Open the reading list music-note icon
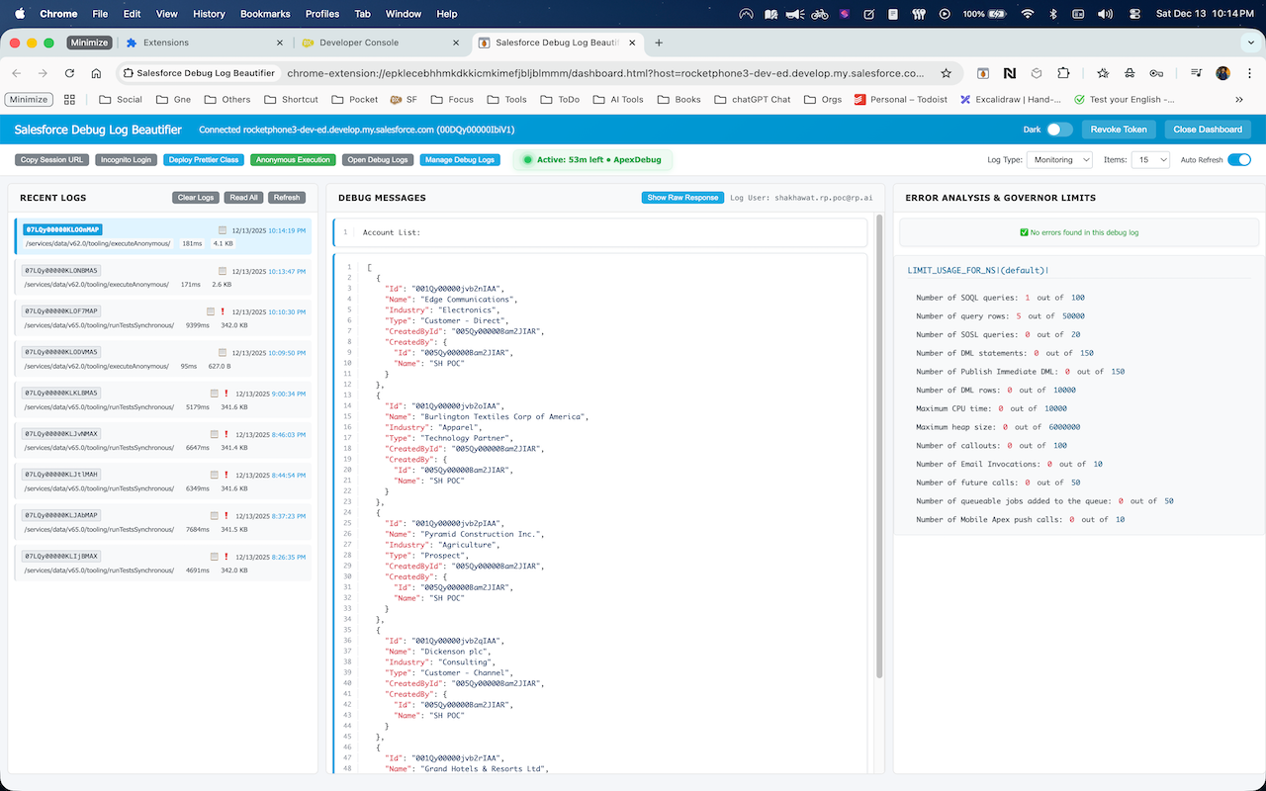This screenshot has width=1266, height=791. click(x=1196, y=75)
